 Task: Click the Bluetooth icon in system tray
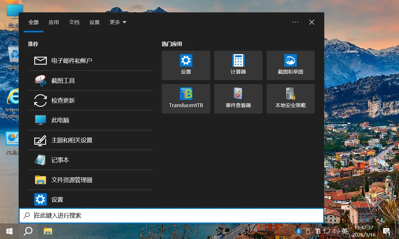299,231
